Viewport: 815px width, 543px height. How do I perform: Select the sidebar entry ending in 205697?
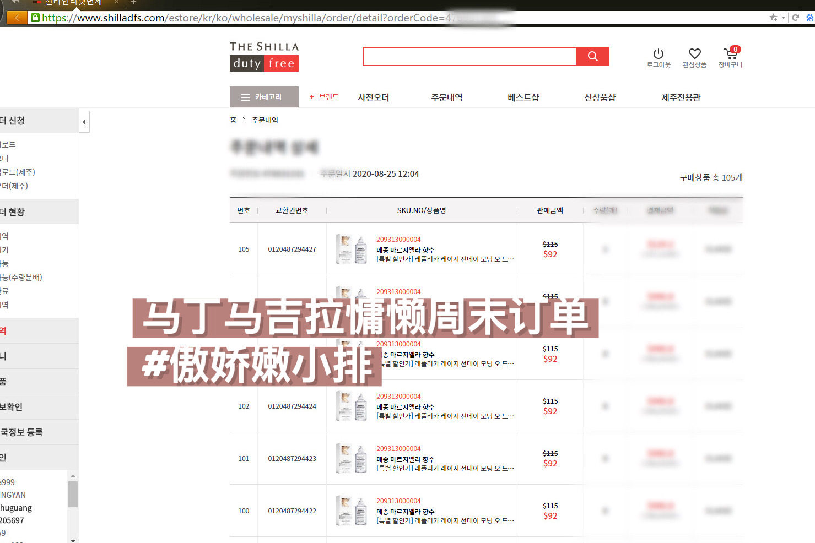(12, 520)
